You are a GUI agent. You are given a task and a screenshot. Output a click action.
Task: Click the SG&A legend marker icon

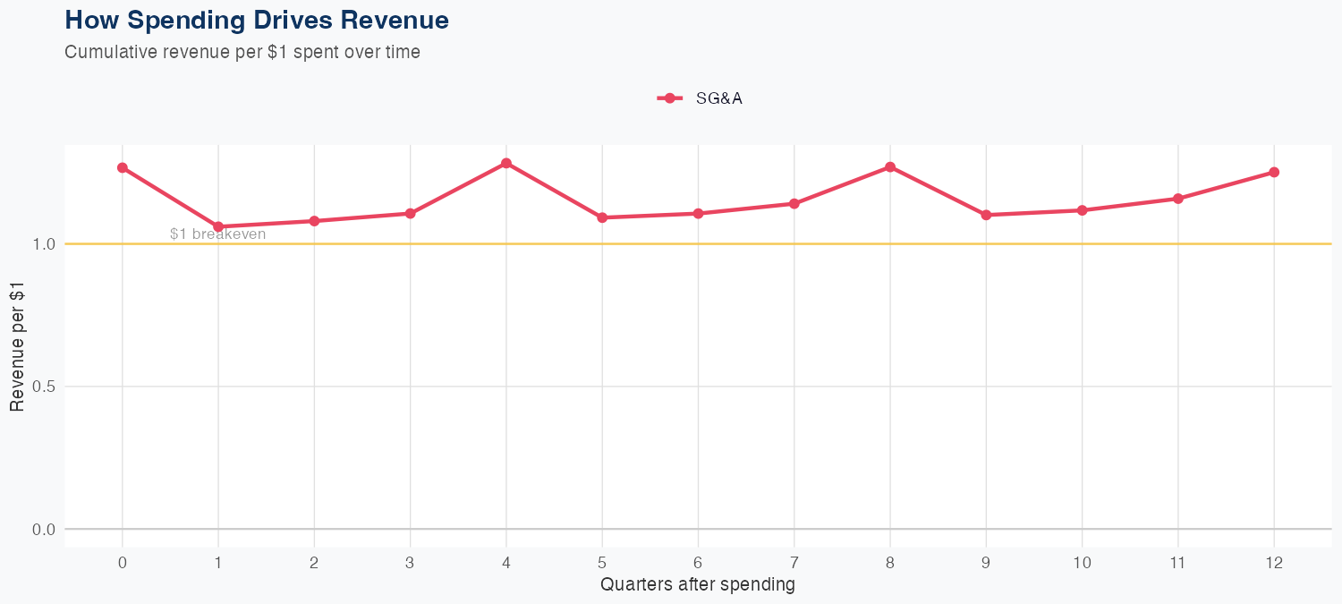669,98
